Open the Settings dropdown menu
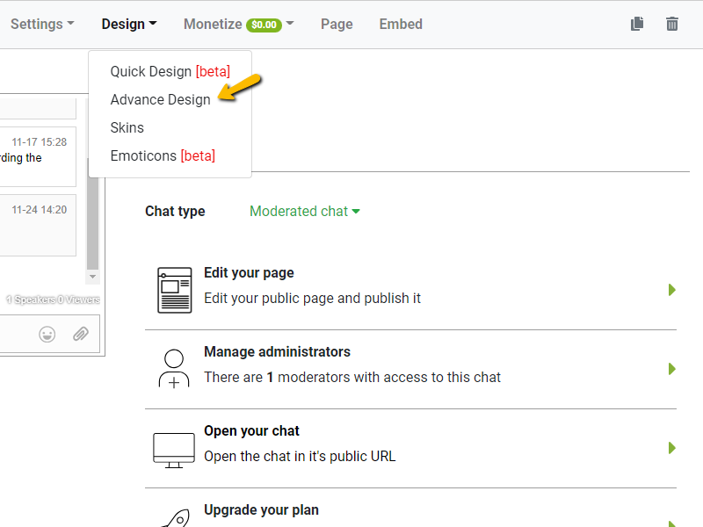Image resolution: width=703 pixels, height=527 pixels. click(42, 25)
